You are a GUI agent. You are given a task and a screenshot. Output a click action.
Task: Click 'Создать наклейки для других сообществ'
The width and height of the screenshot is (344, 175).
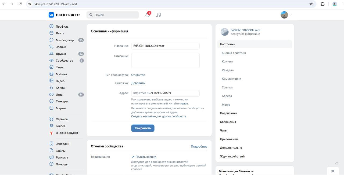159,116
